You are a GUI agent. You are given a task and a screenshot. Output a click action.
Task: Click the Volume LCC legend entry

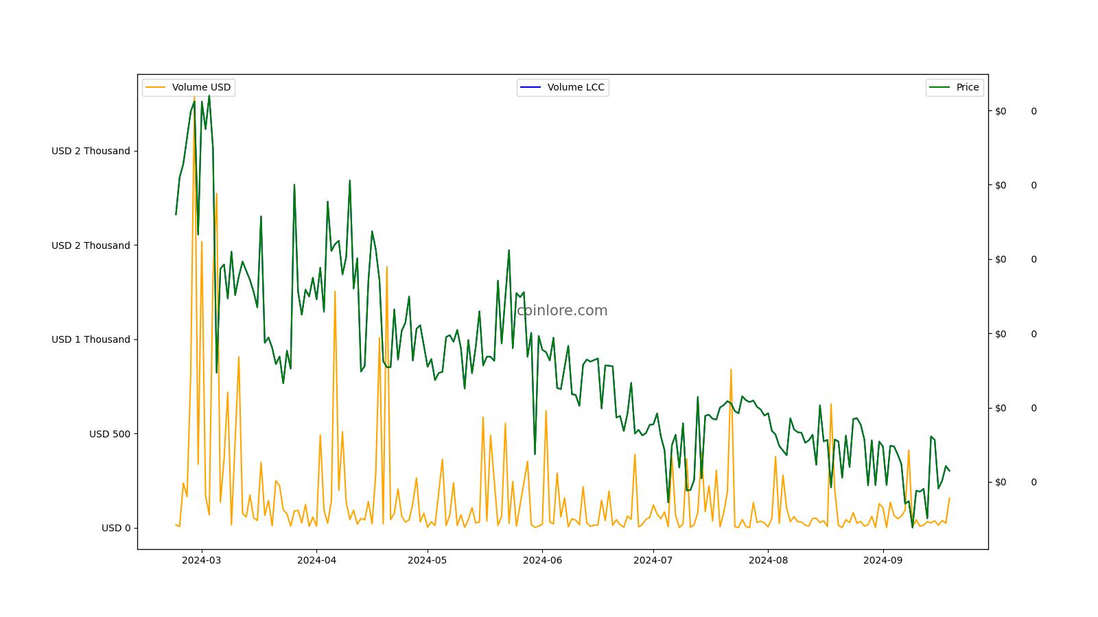[x=563, y=87]
